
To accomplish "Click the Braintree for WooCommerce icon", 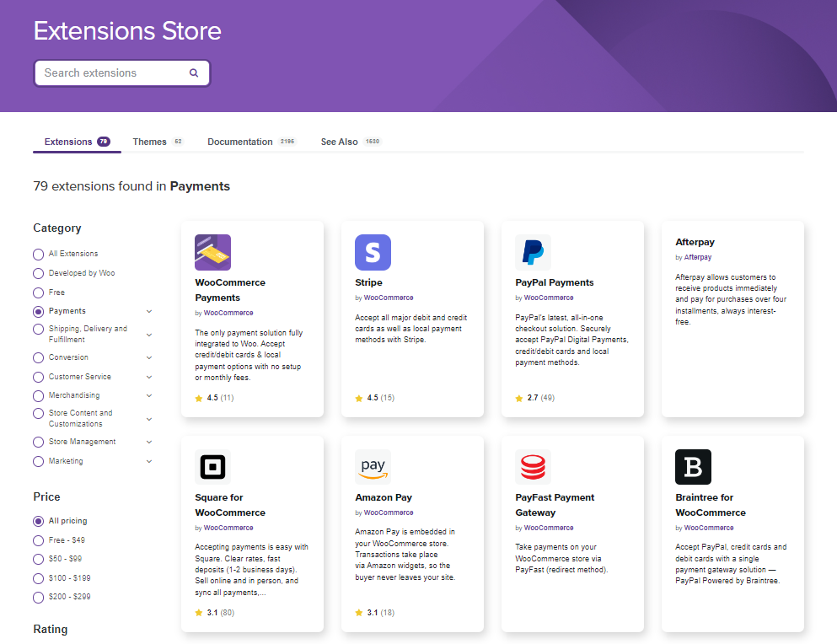I will click(692, 466).
